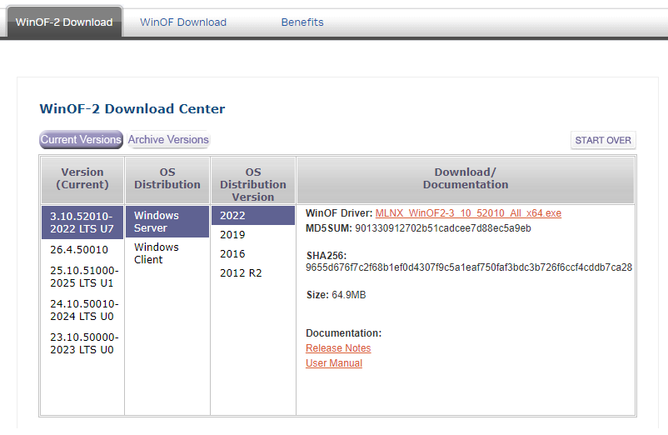
Task: Download MLNX_WinOF2-3_10_52010_All_x64.exe driver
Action: (x=468, y=213)
